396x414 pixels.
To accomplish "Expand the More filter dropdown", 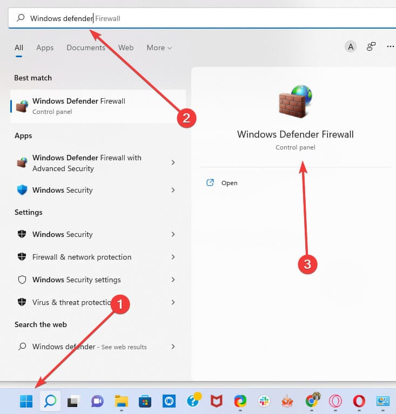I will coord(159,47).
